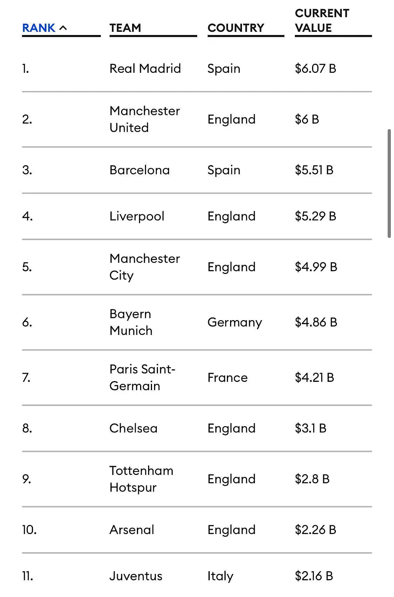Click Italy in the country column
The height and width of the screenshot is (597, 394).
pos(220,576)
